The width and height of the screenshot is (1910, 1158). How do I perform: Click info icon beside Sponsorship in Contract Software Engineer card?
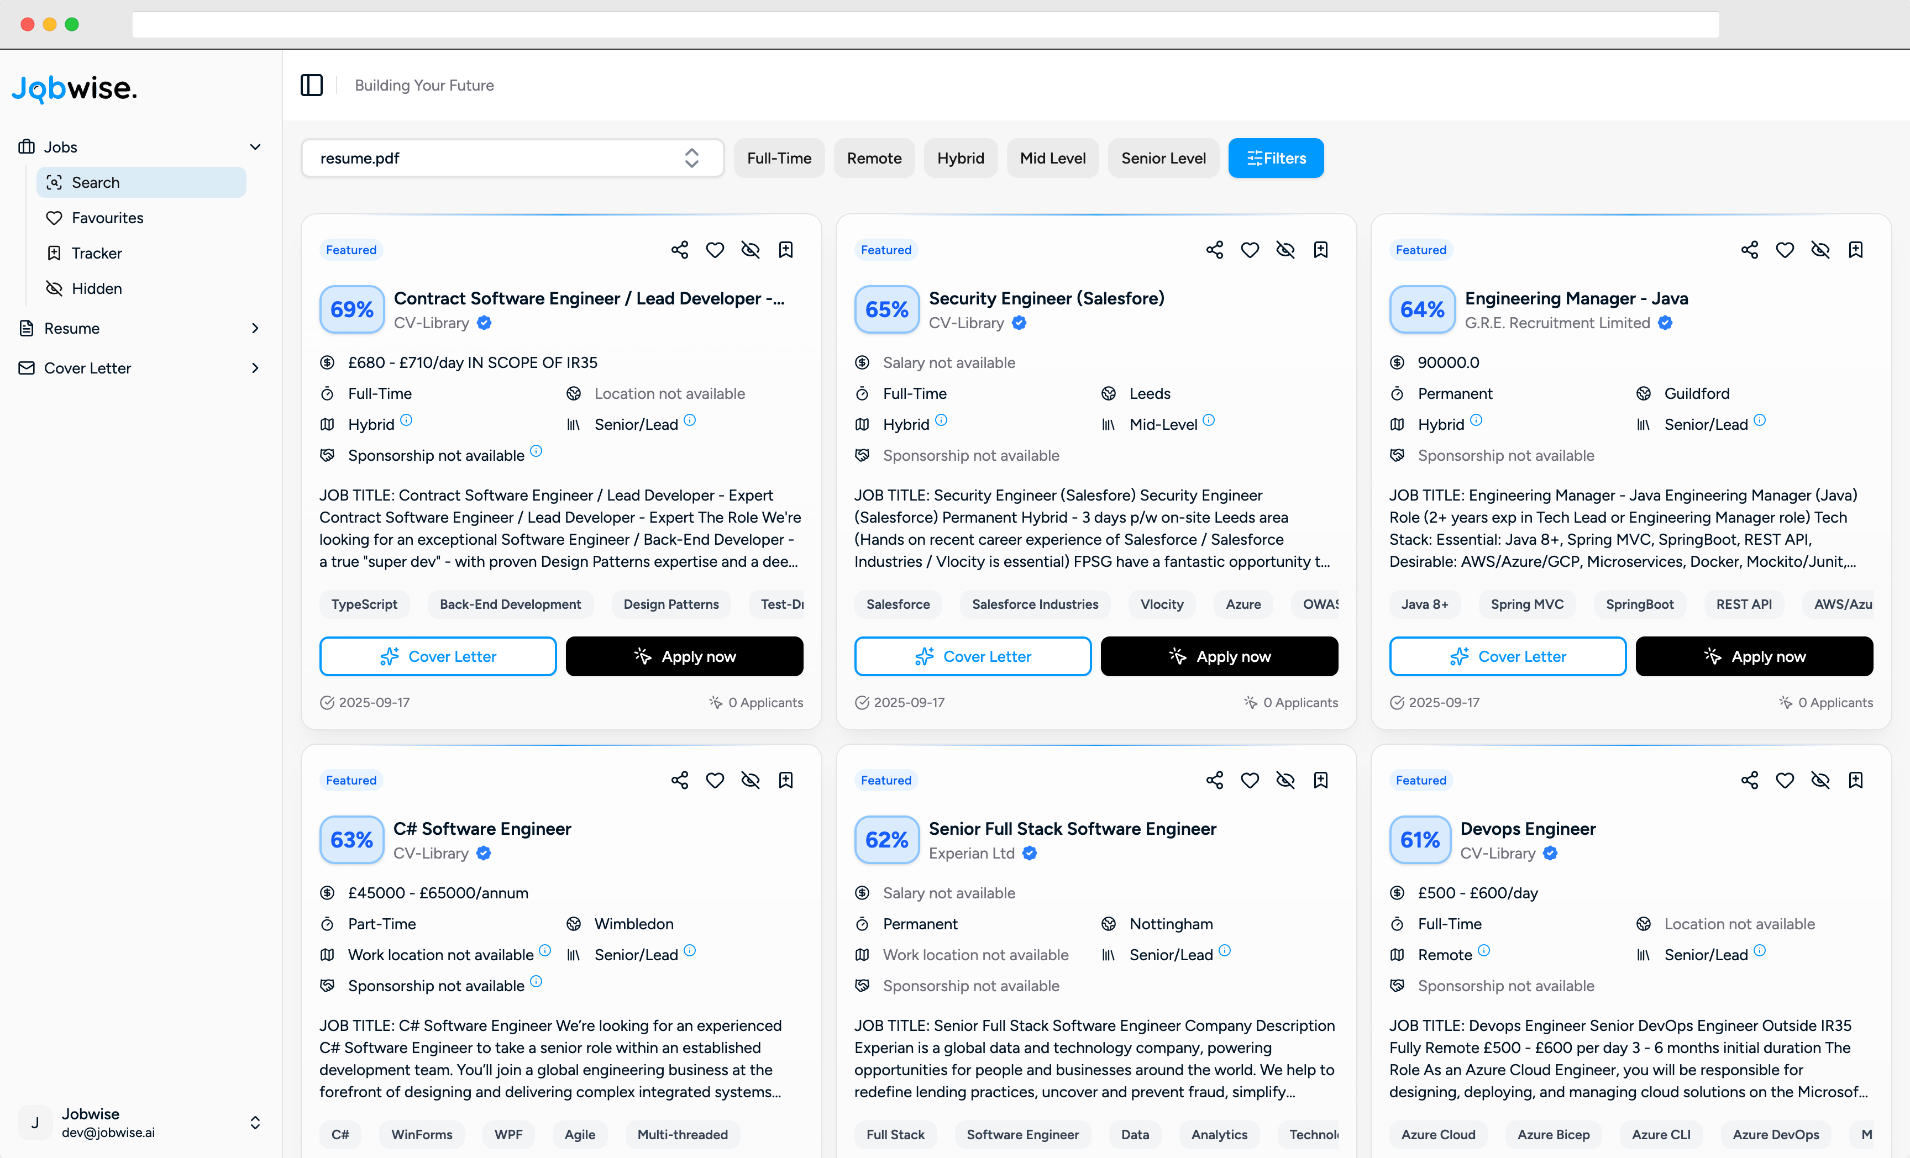click(537, 451)
